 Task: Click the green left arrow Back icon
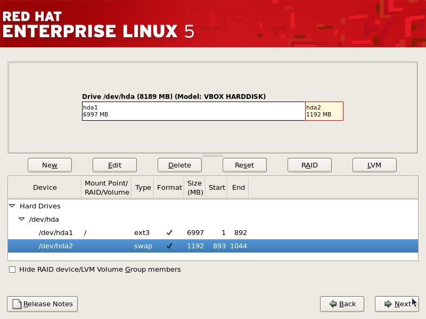coord(333,304)
